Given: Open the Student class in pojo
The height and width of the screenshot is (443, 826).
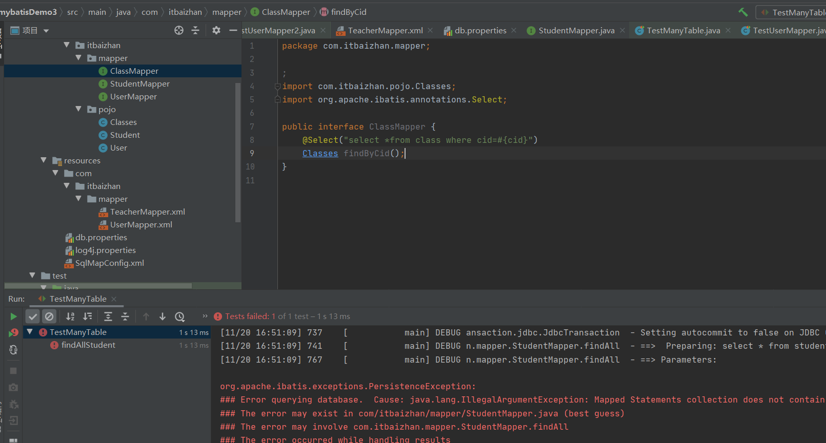Looking at the screenshot, I should [x=125, y=135].
